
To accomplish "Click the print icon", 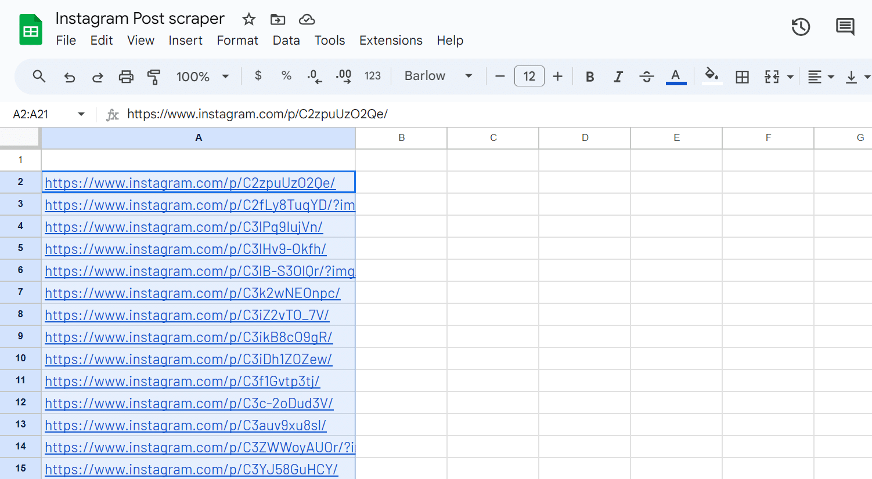I will [x=126, y=77].
